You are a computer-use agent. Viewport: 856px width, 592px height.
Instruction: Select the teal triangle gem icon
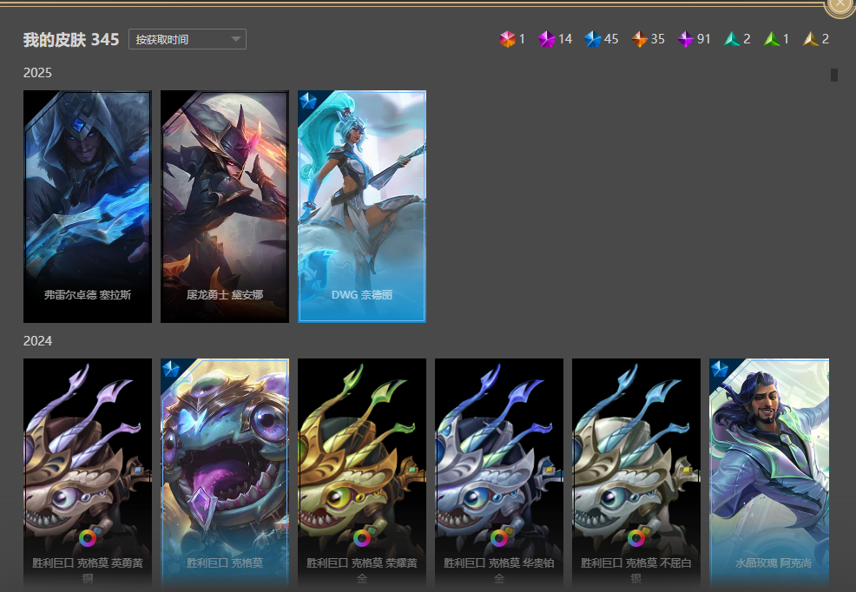(732, 39)
